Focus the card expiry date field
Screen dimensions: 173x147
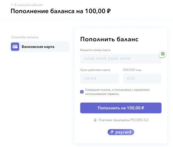point(99,78)
